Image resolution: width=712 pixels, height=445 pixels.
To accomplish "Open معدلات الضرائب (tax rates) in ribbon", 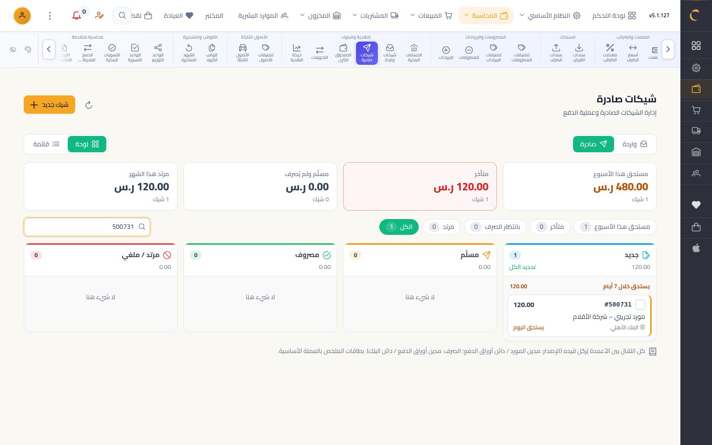I will pos(610,53).
